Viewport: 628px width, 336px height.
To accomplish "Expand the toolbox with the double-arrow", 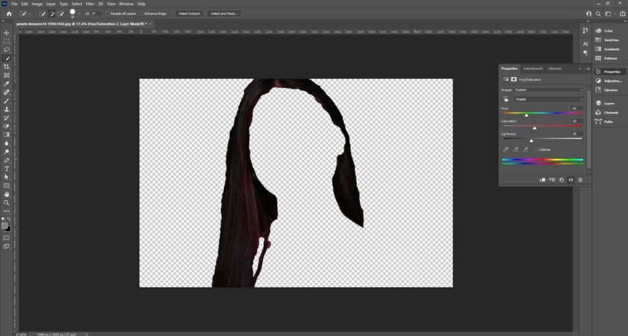I will [x=4, y=21].
